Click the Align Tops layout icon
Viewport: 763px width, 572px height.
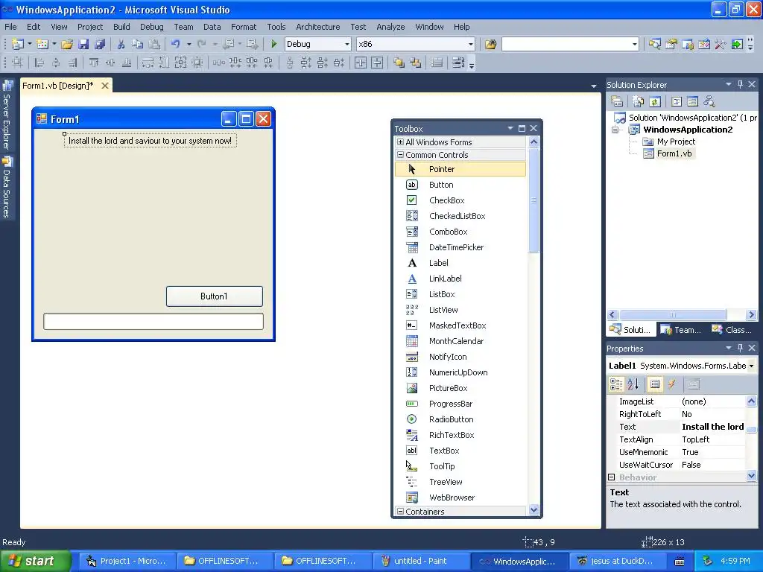tap(94, 63)
